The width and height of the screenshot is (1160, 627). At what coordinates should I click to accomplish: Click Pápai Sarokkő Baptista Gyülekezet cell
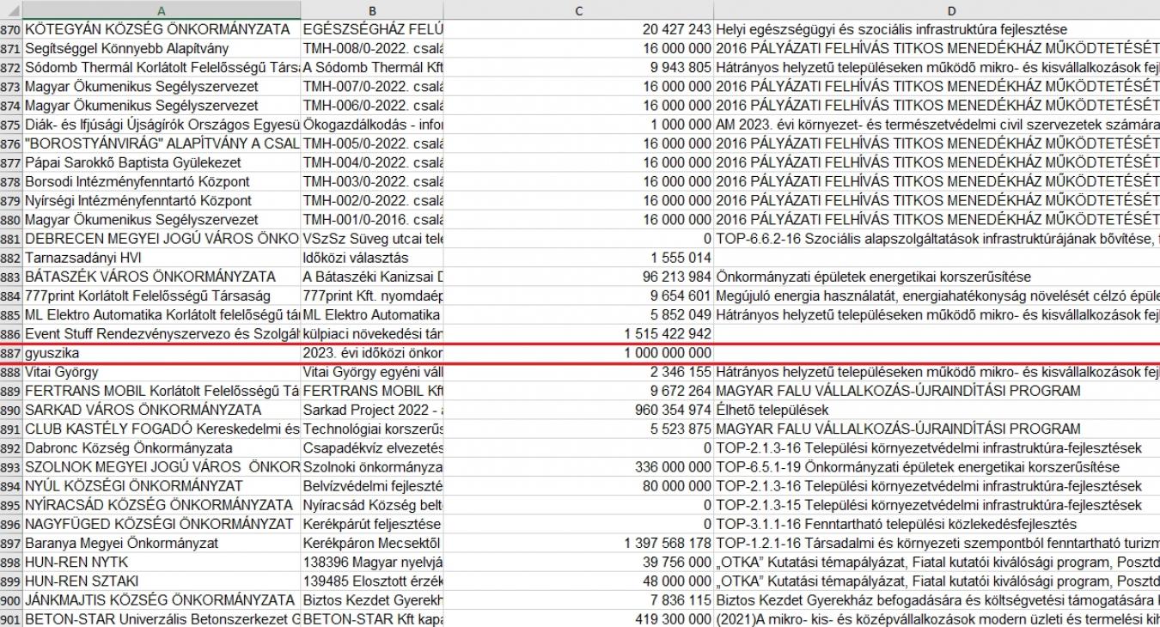pos(162,162)
